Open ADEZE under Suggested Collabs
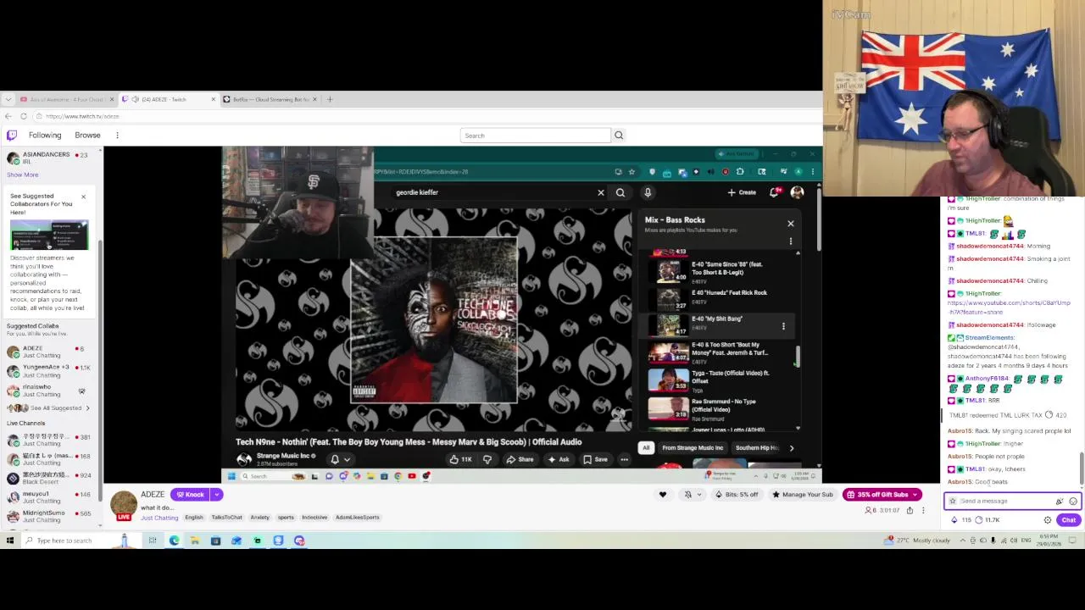The height and width of the screenshot is (610, 1085). [x=51, y=352]
